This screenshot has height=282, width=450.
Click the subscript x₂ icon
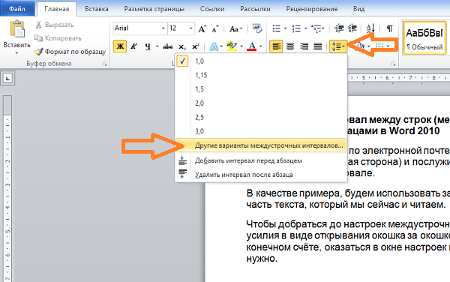[182, 46]
